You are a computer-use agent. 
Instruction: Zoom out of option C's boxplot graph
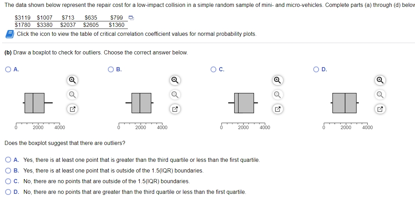click(x=277, y=95)
